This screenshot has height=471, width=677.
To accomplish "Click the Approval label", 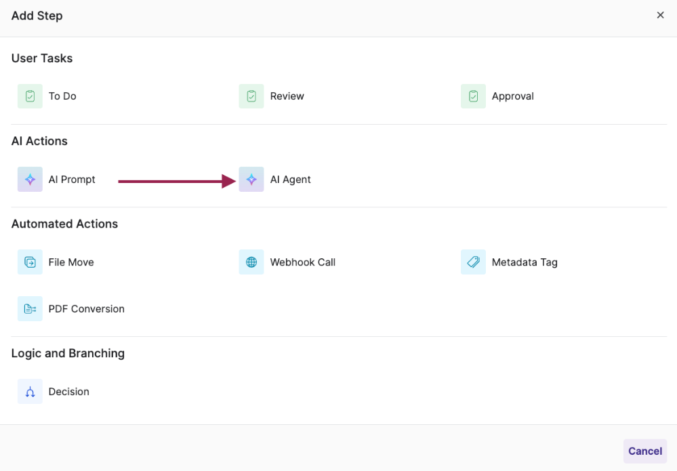I will coord(512,96).
